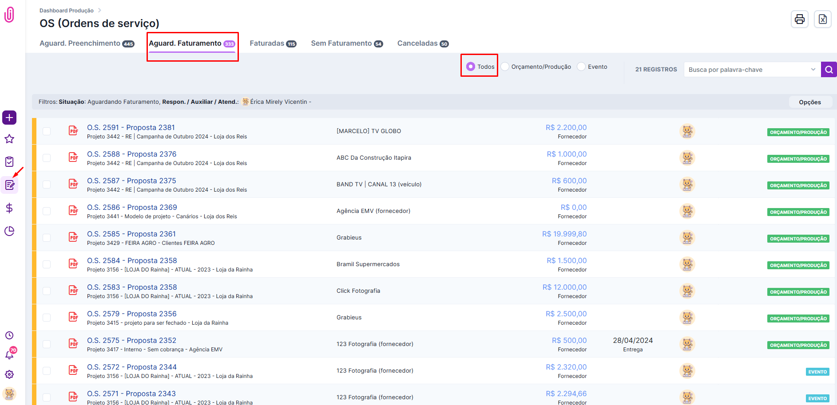Open O.S. 2587 - Proposta 2375 link
This screenshot has width=837, height=405.
(x=131, y=181)
